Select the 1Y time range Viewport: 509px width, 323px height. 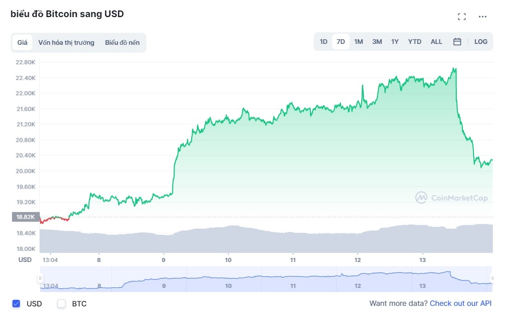tap(395, 42)
